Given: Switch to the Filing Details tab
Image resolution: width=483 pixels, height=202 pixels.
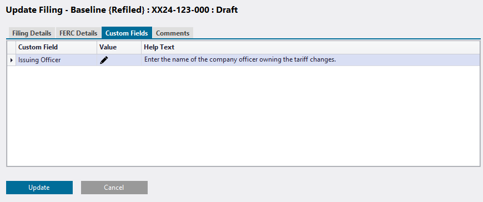Looking at the screenshot, I should [x=32, y=33].
